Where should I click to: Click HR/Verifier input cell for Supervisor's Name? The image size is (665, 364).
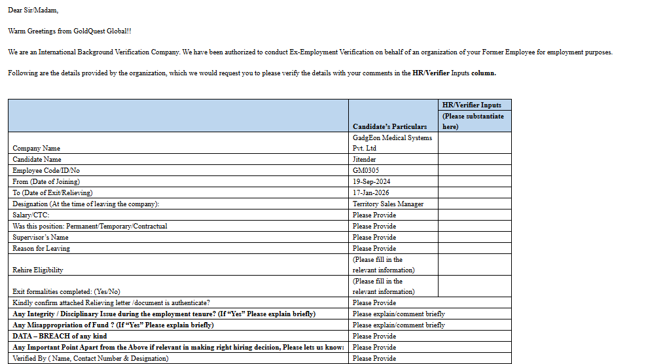click(475, 237)
